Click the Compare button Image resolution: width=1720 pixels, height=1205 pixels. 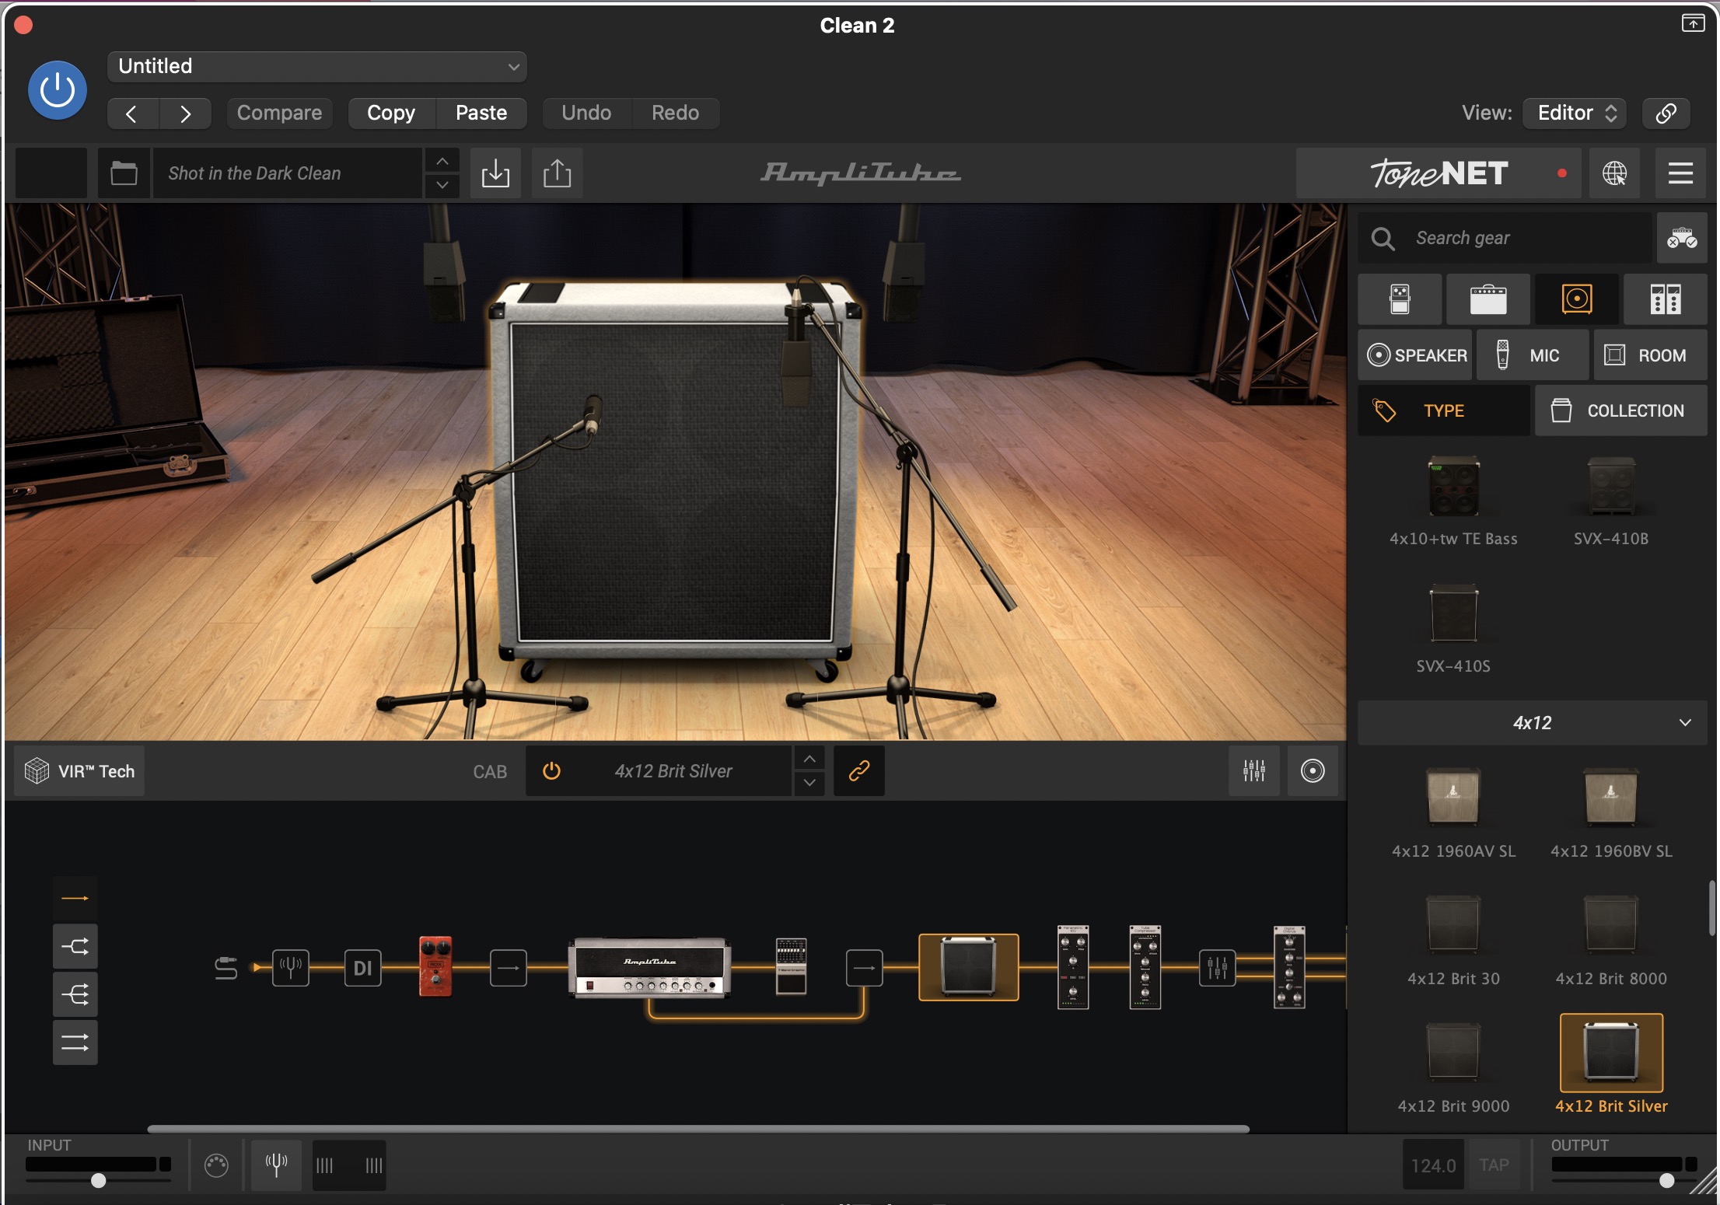tap(279, 114)
